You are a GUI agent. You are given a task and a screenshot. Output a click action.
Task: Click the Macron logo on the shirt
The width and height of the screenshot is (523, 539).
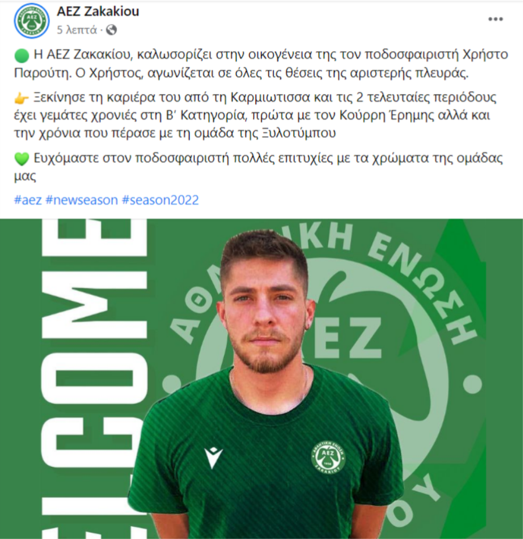214,458
